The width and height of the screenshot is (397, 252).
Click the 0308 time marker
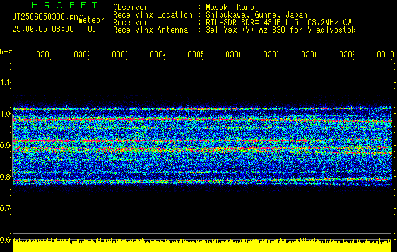(309, 54)
